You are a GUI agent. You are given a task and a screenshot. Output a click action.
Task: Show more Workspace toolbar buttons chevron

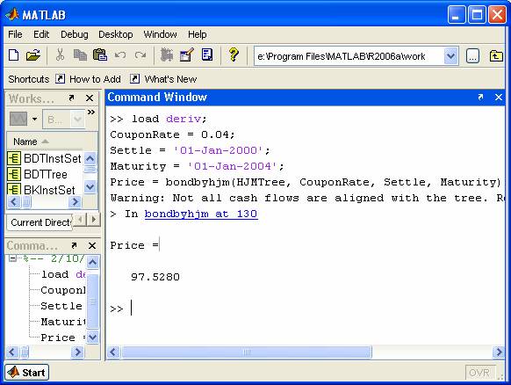tap(91, 113)
